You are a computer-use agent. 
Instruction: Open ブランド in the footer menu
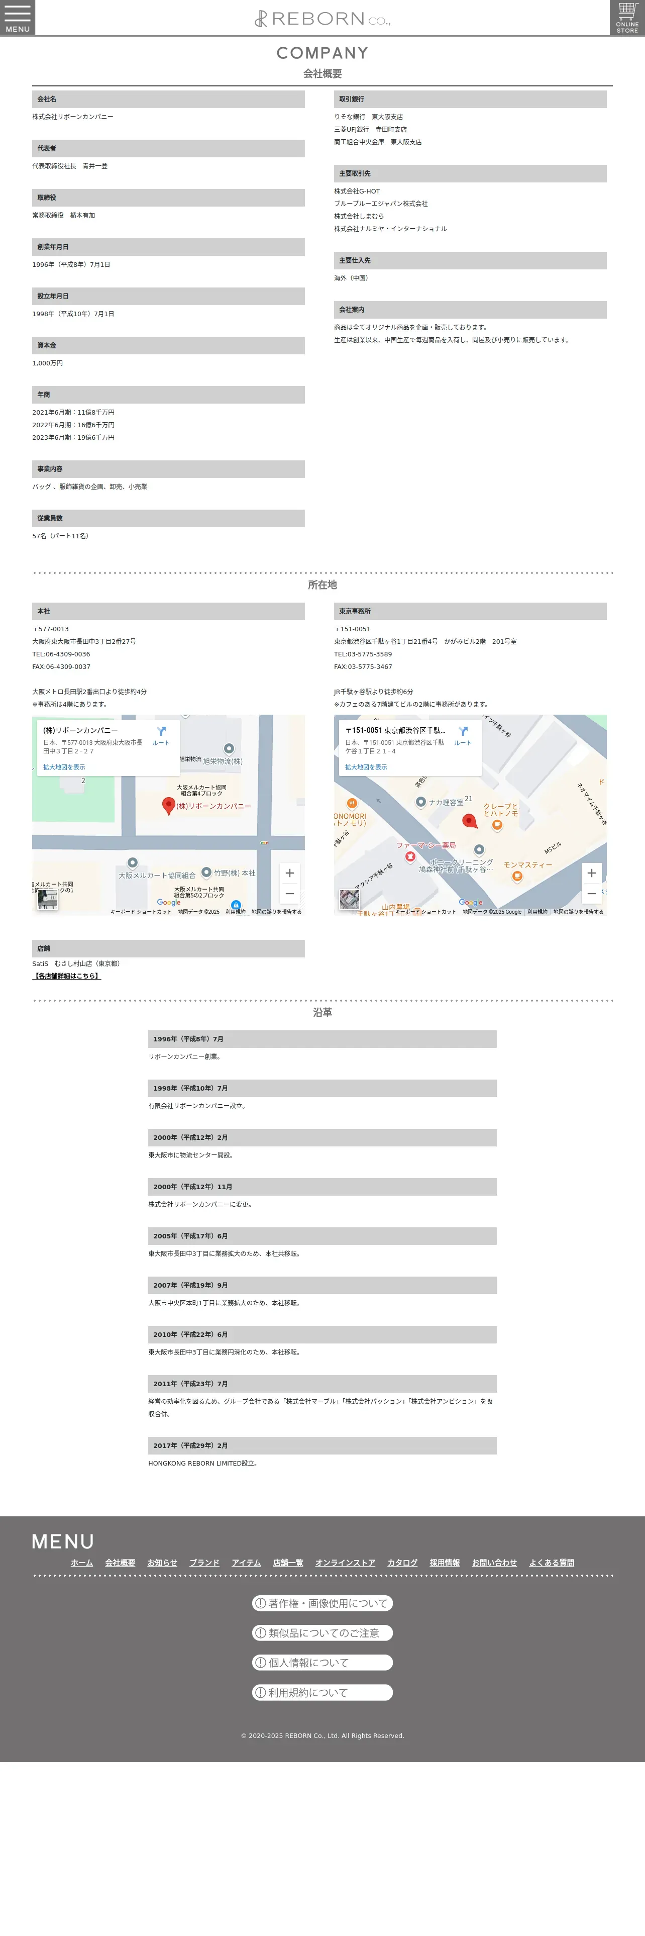click(x=204, y=1563)
